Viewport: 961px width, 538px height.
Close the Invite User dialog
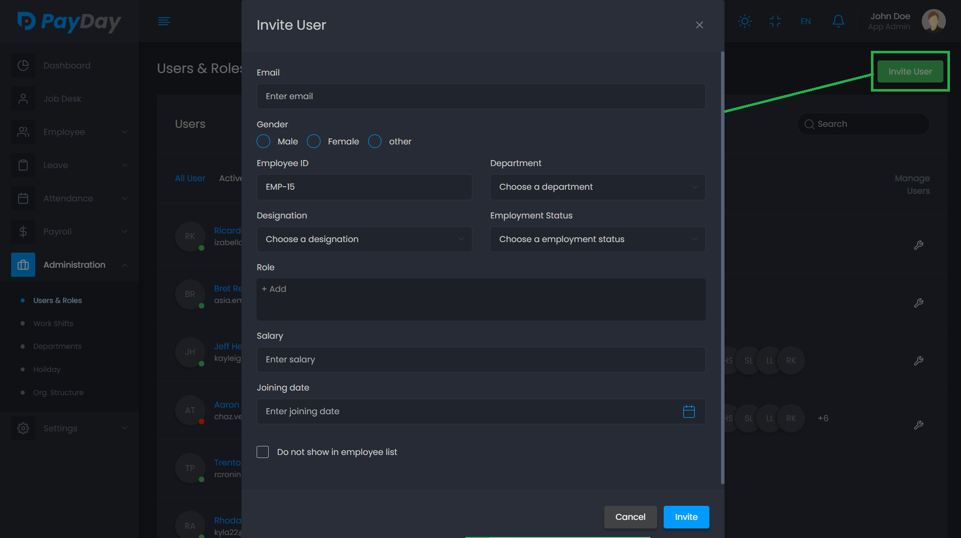click(x=699, y=25)
